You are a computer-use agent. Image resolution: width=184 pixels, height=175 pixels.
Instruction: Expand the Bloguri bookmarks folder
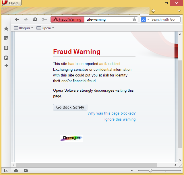pyautogui.click(x=24, y=28)
